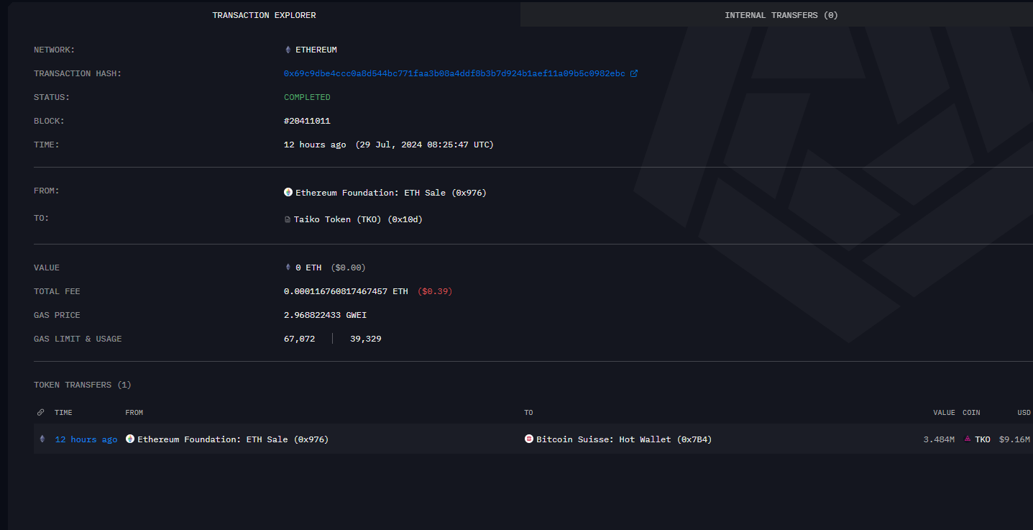Select block number #20411011
This screenshot has width=1033, height=530.
tap(307, 122)
